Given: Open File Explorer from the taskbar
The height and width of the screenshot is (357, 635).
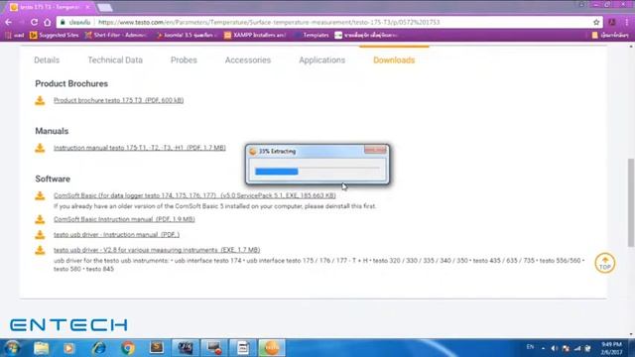Looking at the screenshot, I should (41, 348).
